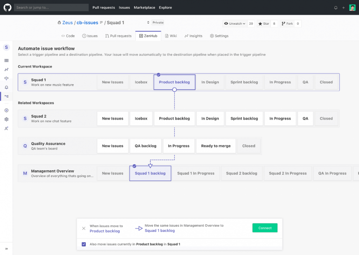359x255 pixels.
Task: Select the workflow automation icon in sidebar
Action: click(x=7, y=96)
